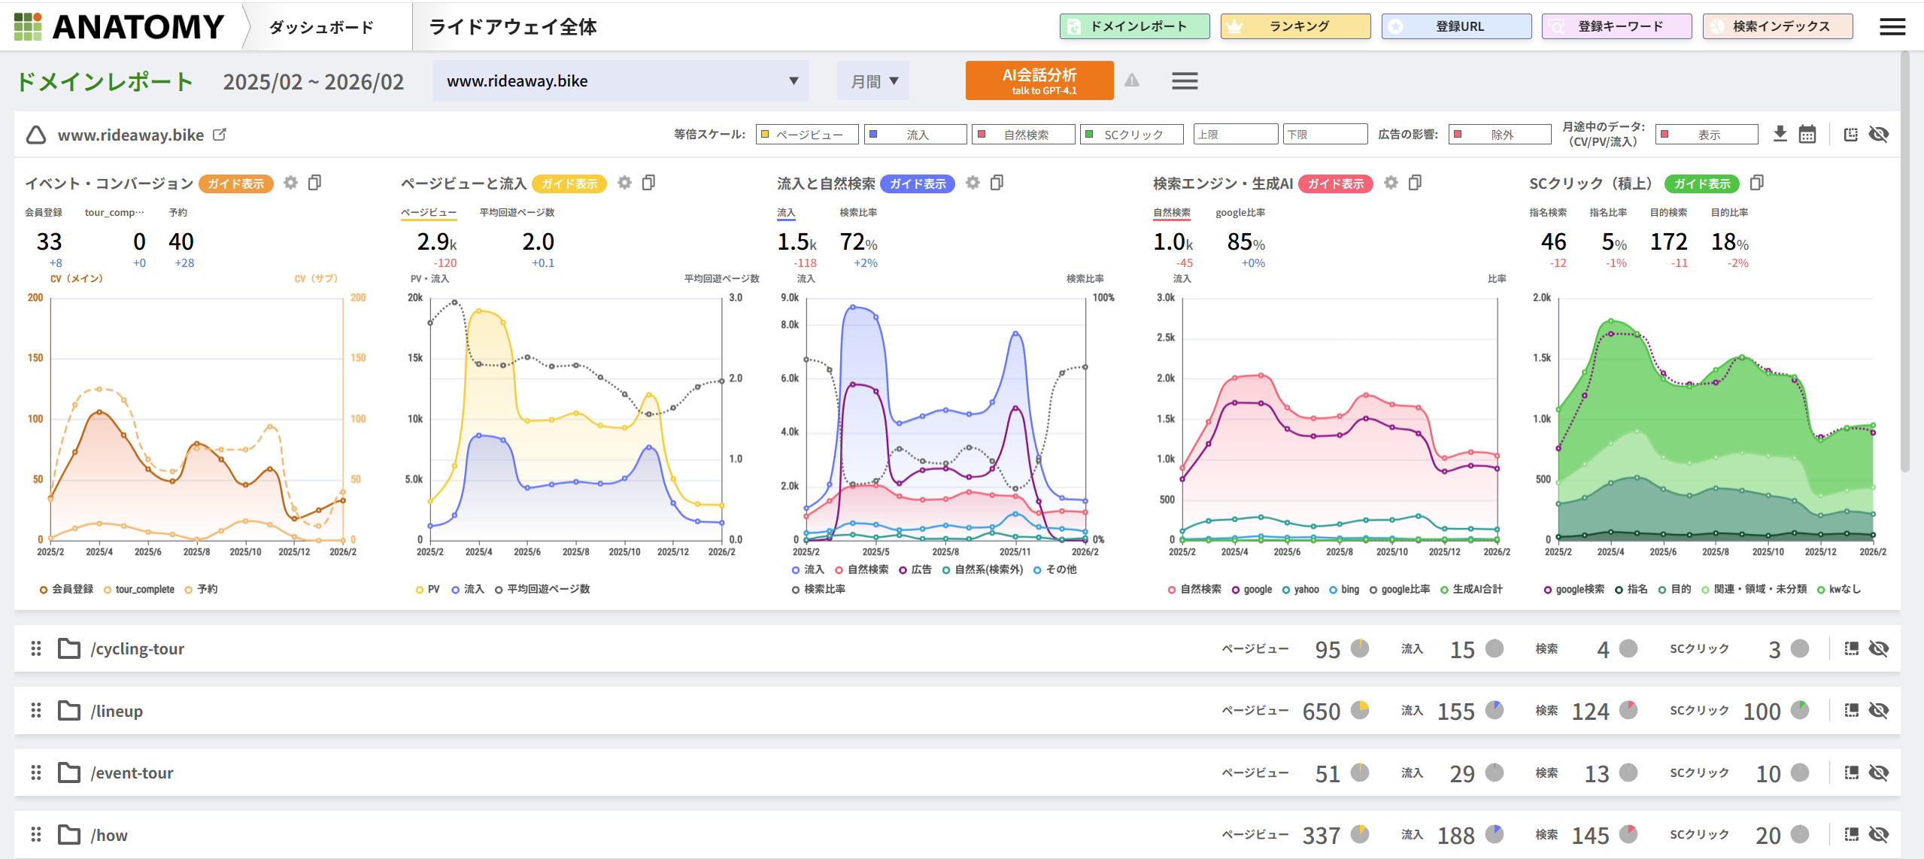Toggle 月途中のデータ 表示 switch
The width and height of the screenshot is (1924, 859).
point(1707,135)
